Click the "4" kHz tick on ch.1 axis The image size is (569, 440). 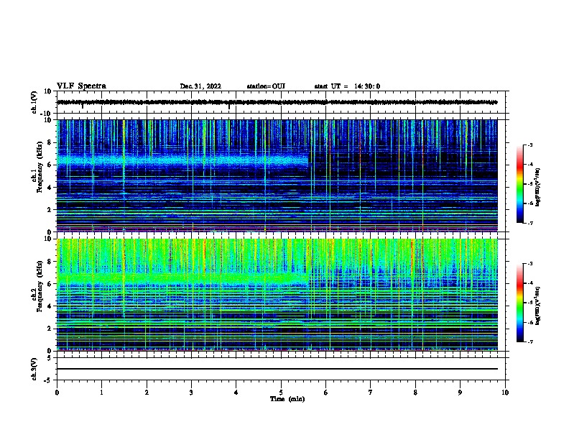coord(50,188)
